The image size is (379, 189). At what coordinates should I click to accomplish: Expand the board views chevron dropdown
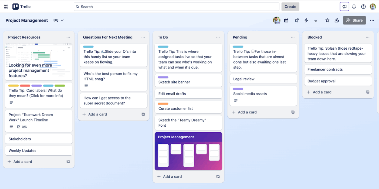(62, 20)
